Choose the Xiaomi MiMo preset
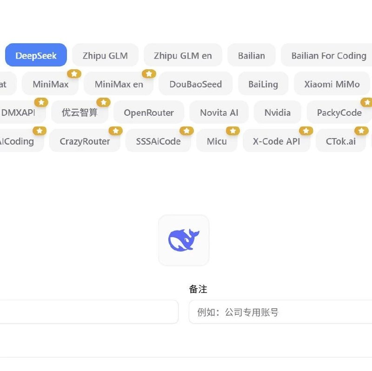This screenshot has width=372, height=371. click(332, 84)
